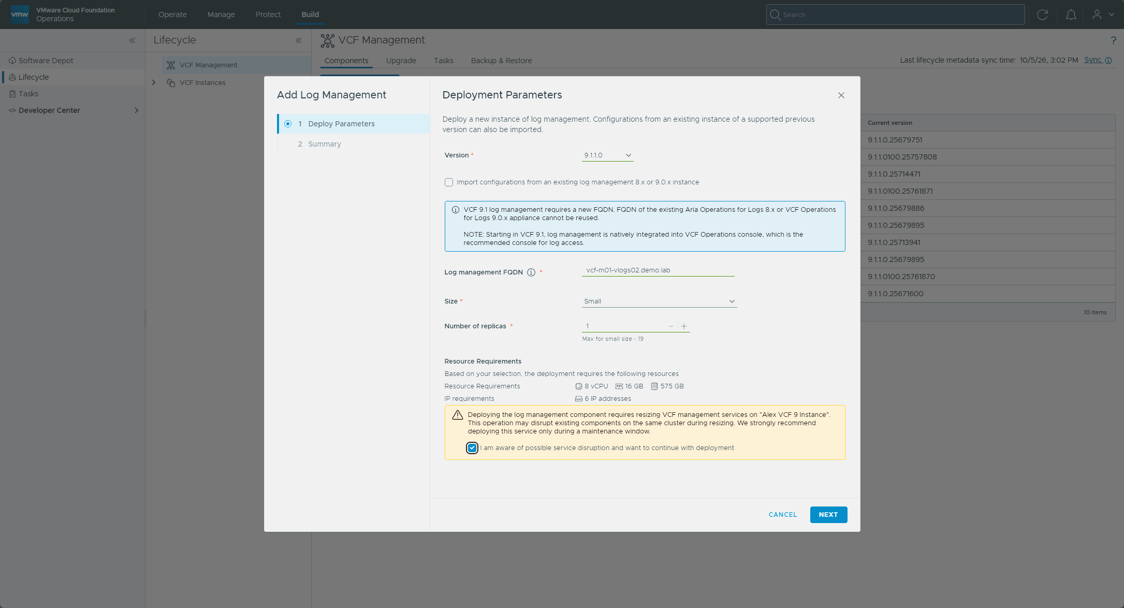This screenshot has height=608, width=1124.
Task: Click the refresh icon in top bar
Action: click(1042, 15)
